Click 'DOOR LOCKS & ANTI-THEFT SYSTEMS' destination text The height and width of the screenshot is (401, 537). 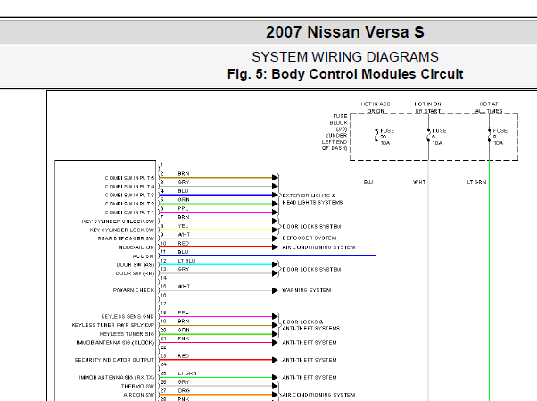pyautogui.click(x=311, y=325)
